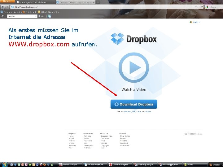Switch to phonostar-Player taskbar window
The image size is (223, 167).
[x=70, y=165]
